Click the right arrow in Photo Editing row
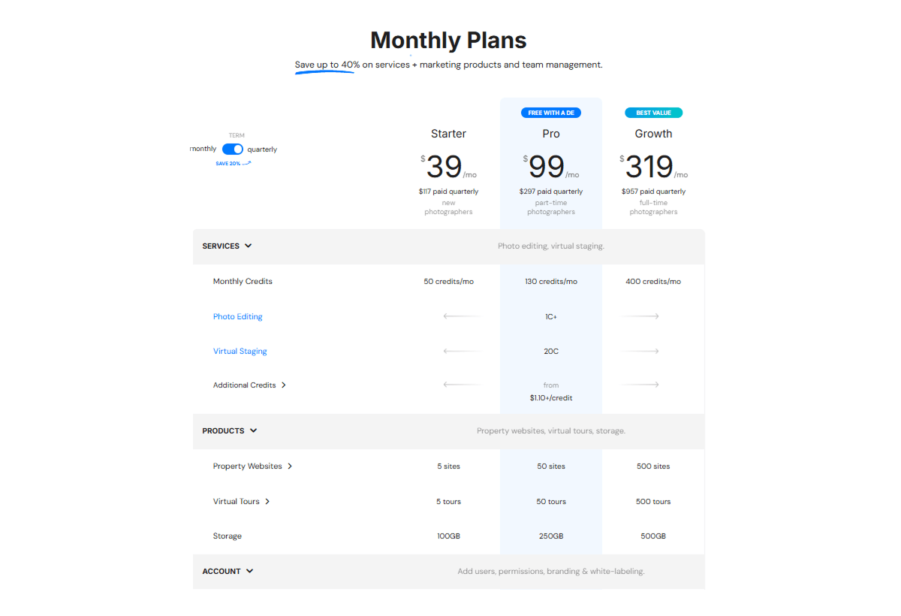 click(x=640, y=316)
